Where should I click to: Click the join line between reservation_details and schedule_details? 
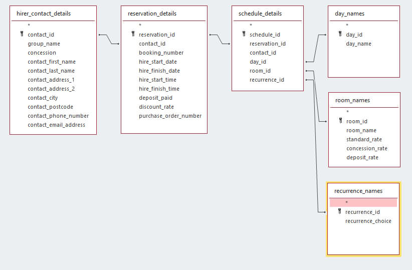coord(220,39)
